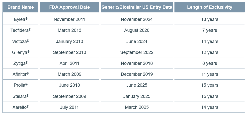This screenshot has width=247, height=114.
Task: Click the January 2025 entry date
Action: 137,96
